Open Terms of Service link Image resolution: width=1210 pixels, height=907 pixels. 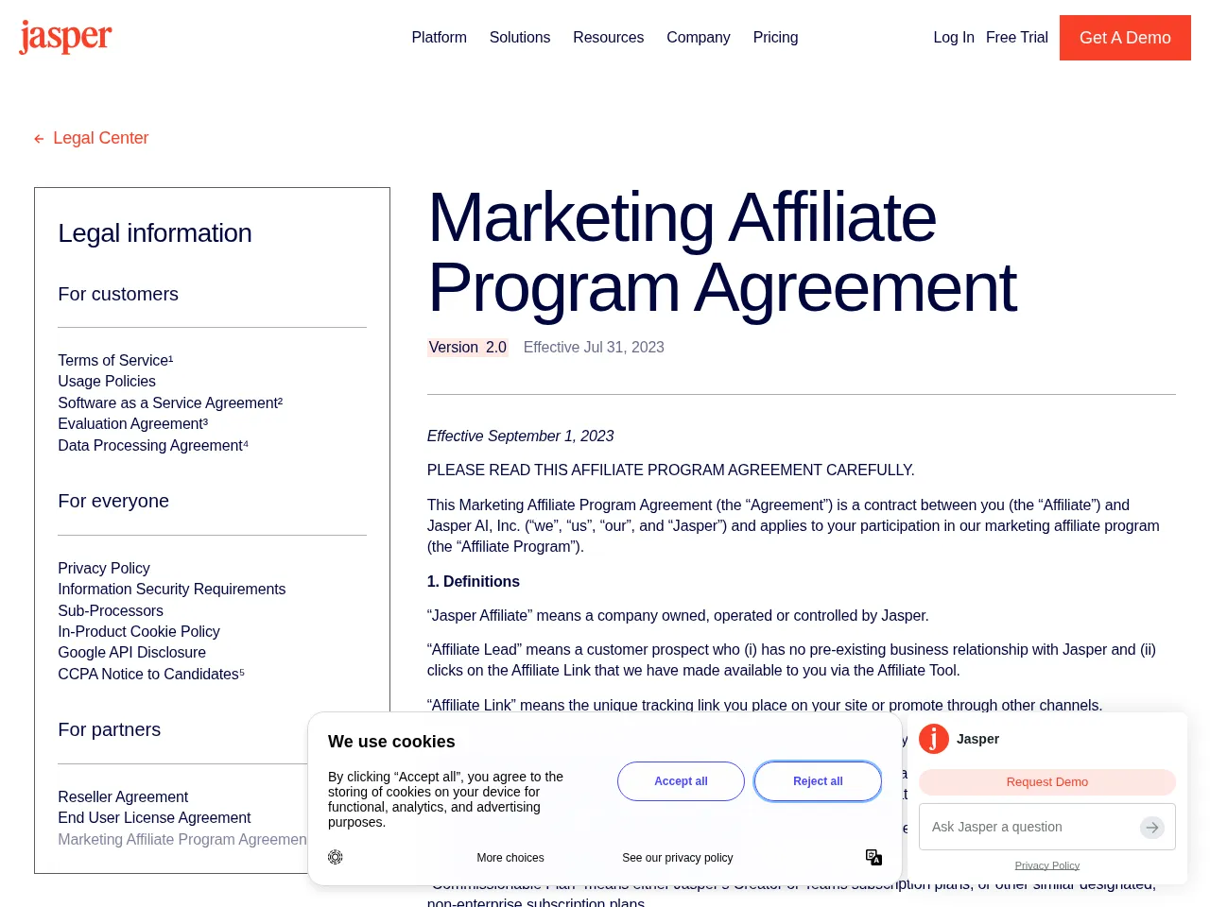coord(115,360)
